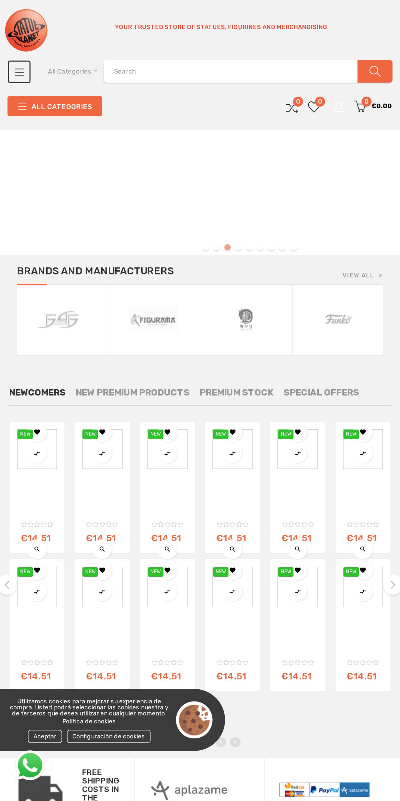The height and width of the screenshot is (801, 400).
Task: Click the orange search magnifier button
Action: coord(375,71)
